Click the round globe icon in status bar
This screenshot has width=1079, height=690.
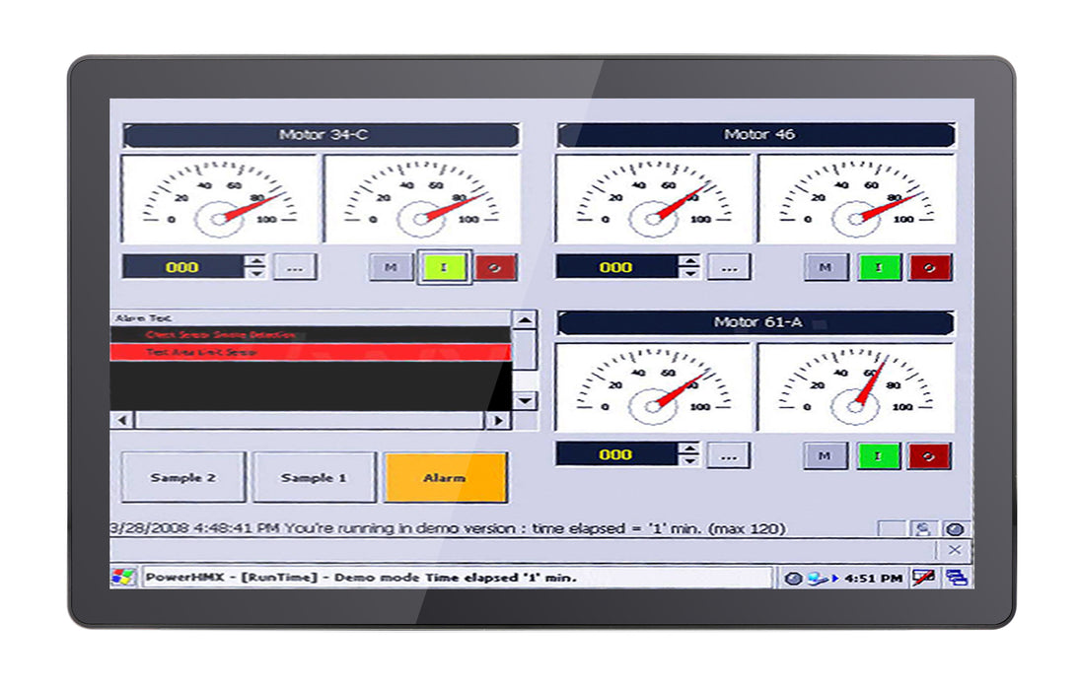(955, 529)
